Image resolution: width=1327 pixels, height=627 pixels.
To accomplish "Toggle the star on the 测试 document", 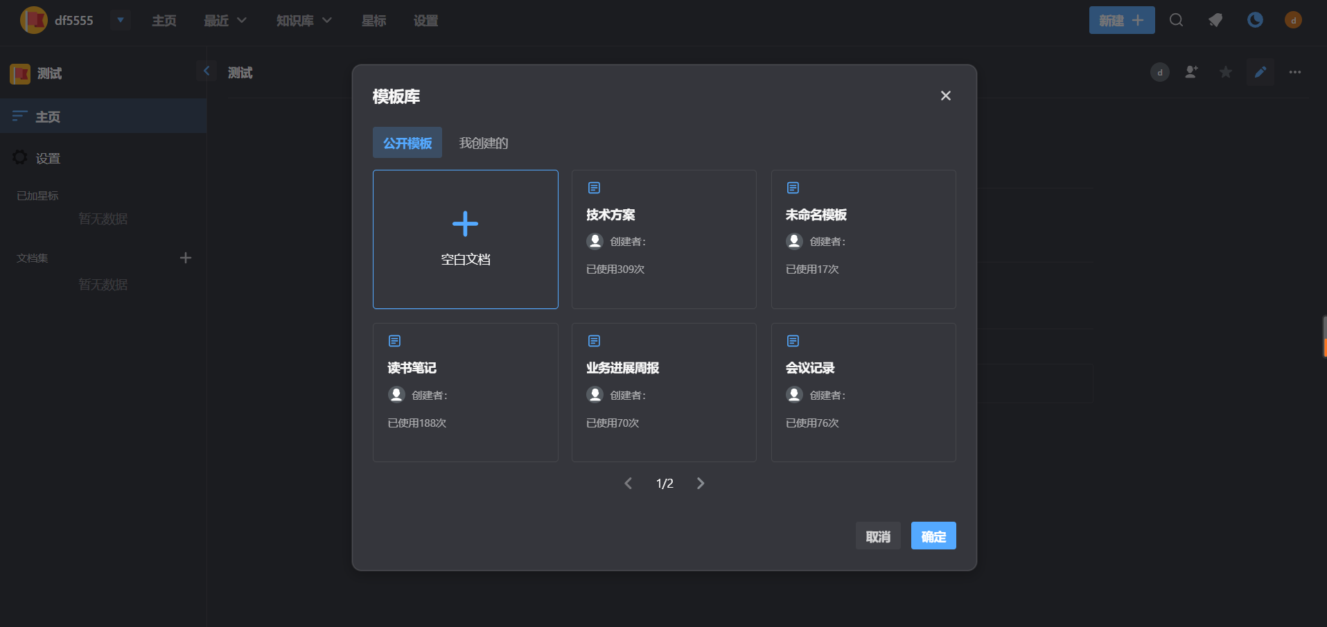I will click(x=1225, y=72).
